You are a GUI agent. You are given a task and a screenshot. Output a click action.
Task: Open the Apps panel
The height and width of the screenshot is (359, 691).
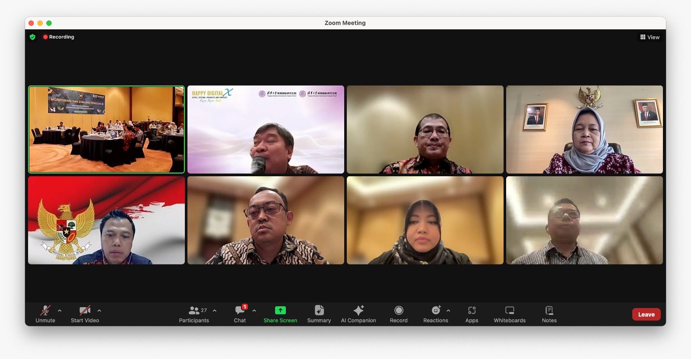pyautogui.click(x=472, y=314)
